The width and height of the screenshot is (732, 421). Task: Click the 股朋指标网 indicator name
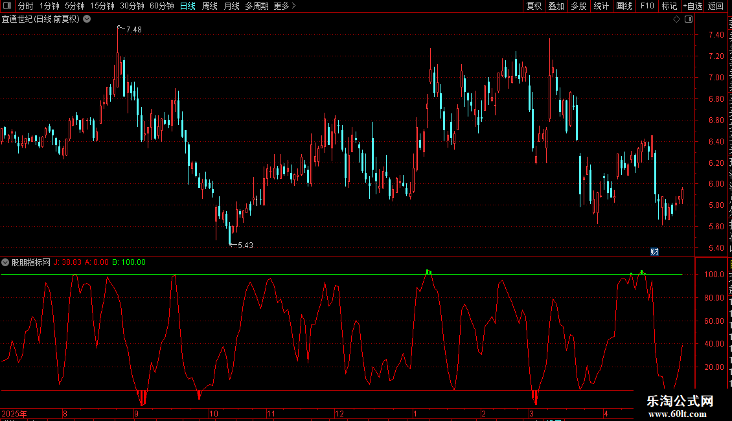[31, 262]
